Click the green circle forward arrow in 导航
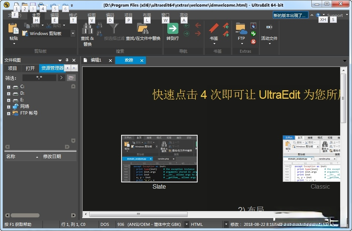Viewport: 352px width, 231px height. [x=186, y=34]
